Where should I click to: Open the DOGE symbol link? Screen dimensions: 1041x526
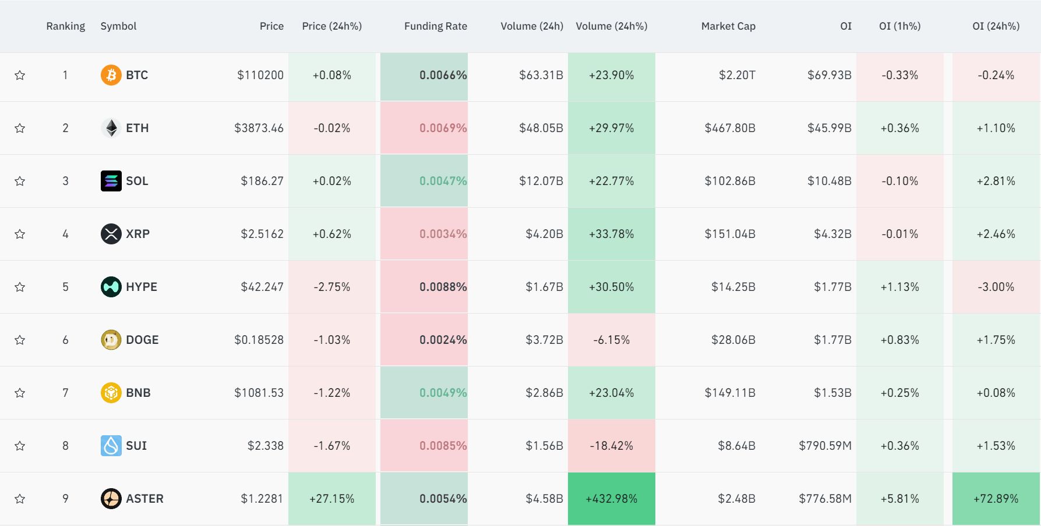coord(142,340)
